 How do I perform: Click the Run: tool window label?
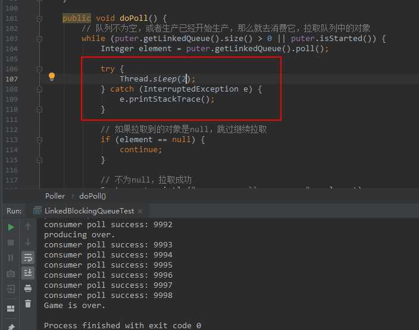(14, 211)
